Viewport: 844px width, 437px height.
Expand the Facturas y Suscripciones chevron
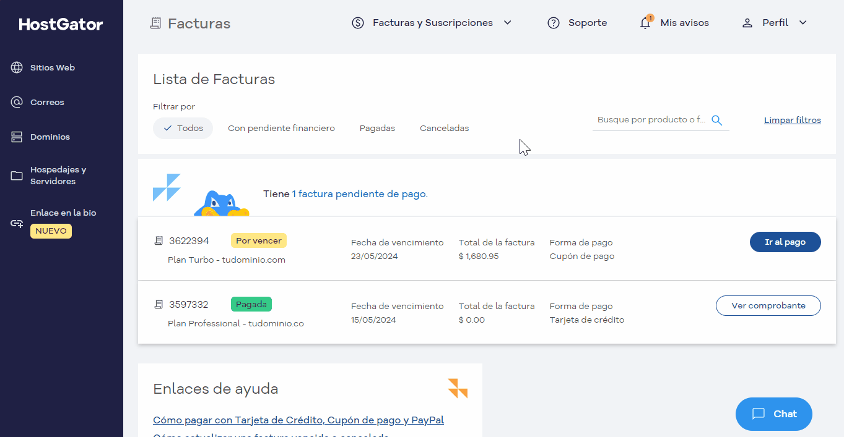[x=508, y=23]
